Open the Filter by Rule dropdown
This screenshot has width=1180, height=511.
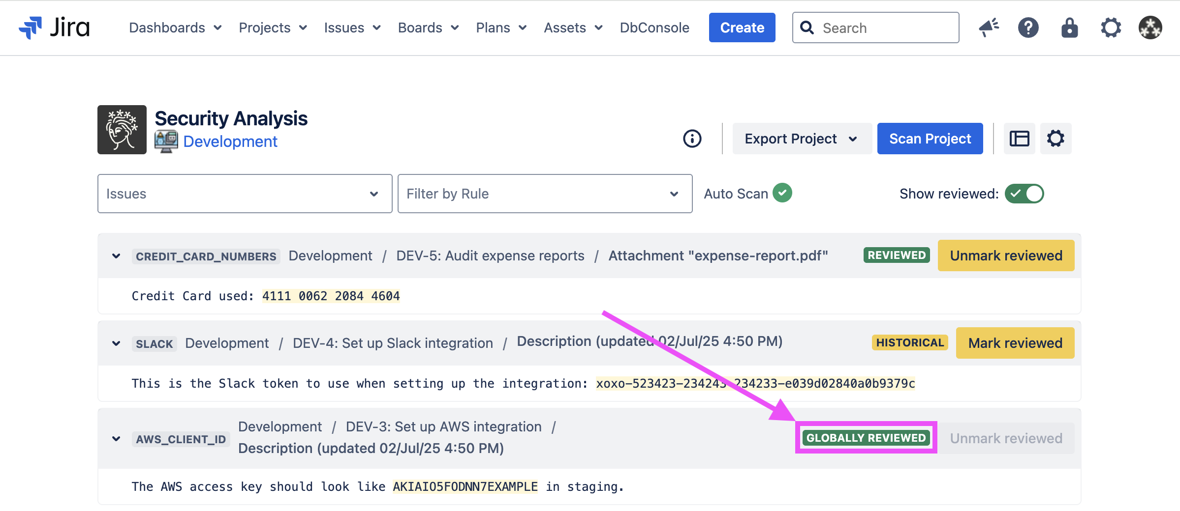click(544, 194)
